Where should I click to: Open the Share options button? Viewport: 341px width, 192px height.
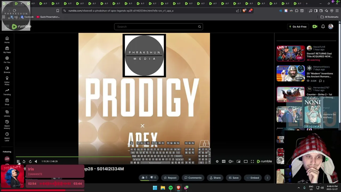215,178
